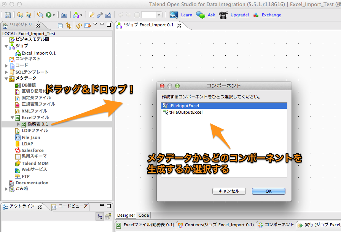Image resolution: width=341 pixels, height=232 pixels.
Task: Select Webサービス in the tree
Action: coord(34,169)
